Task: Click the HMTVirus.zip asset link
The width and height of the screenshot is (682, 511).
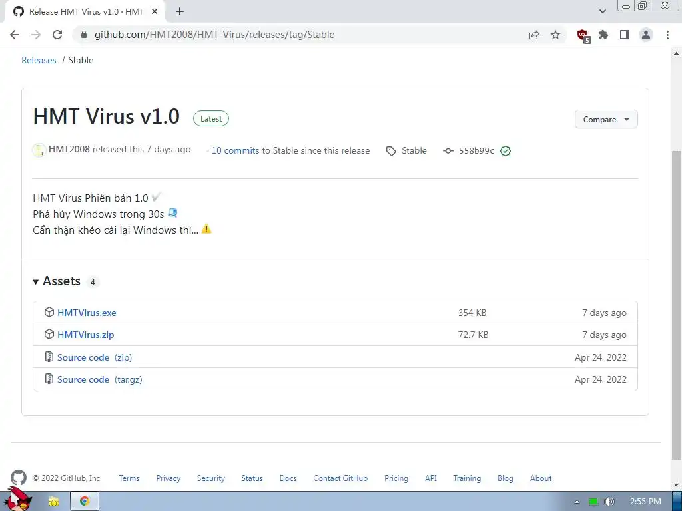Action: (86, 335)
